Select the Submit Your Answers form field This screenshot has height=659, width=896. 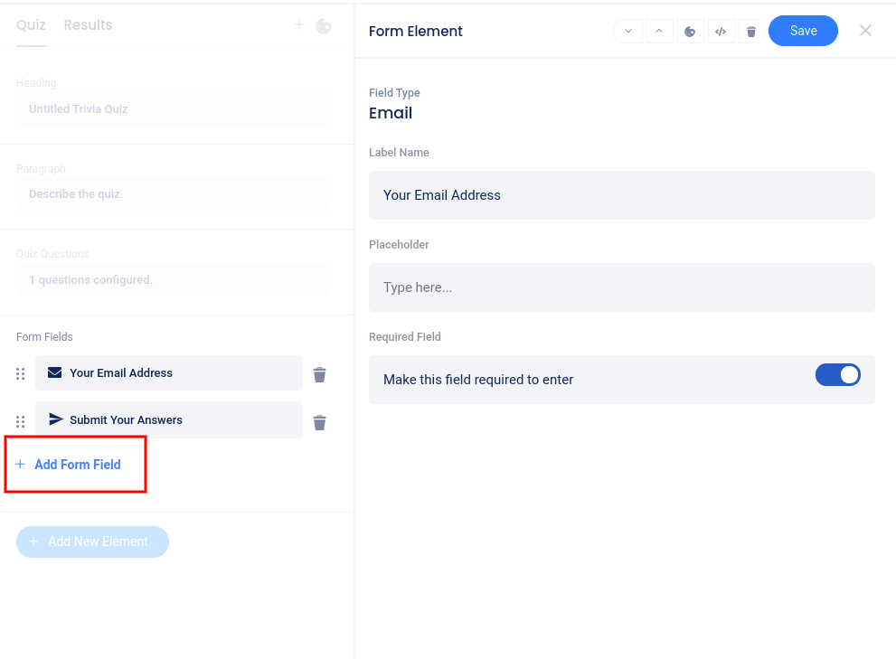tap(168, 420)
